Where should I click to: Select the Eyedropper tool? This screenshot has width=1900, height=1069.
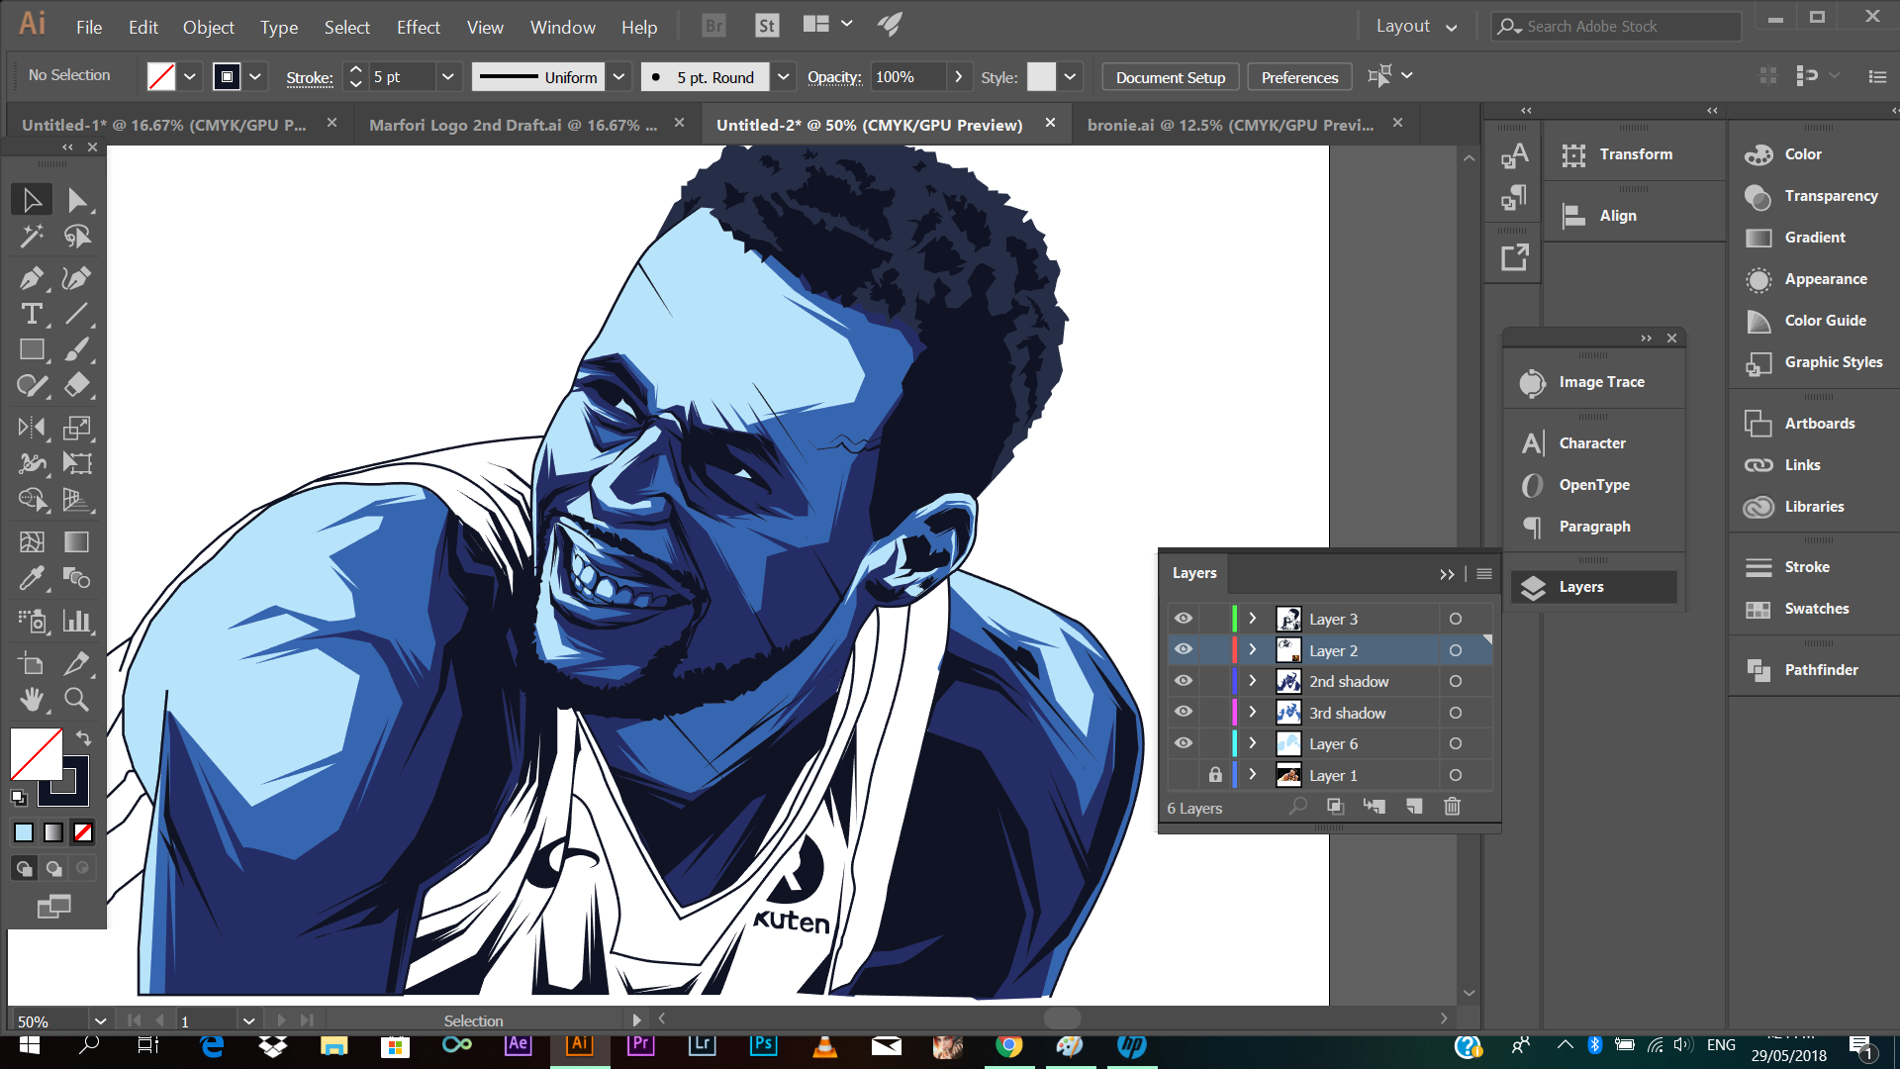(32, 577)
